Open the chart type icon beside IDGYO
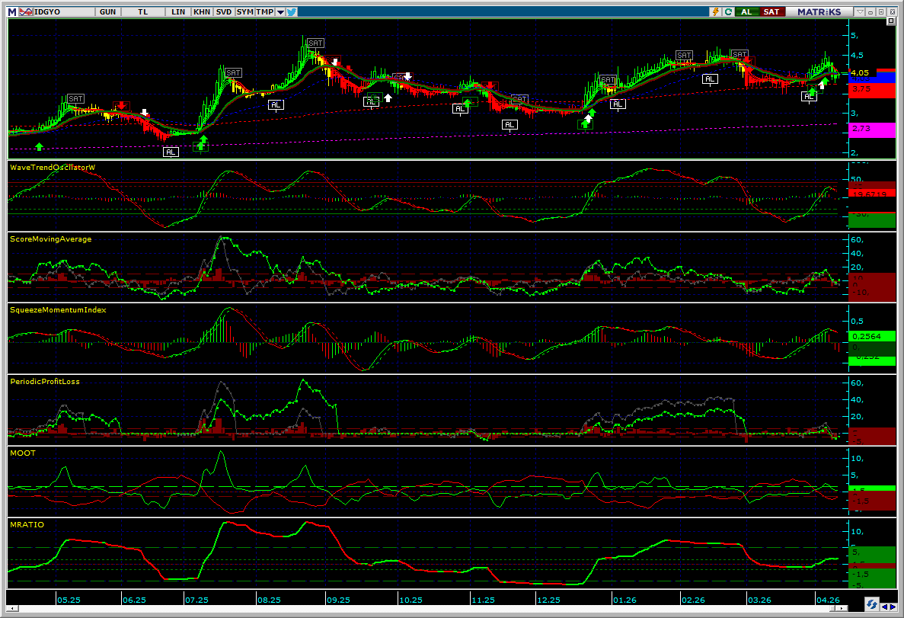Viewport: 904px width, 618px height. pyautogui.click(x=25, y=11)
